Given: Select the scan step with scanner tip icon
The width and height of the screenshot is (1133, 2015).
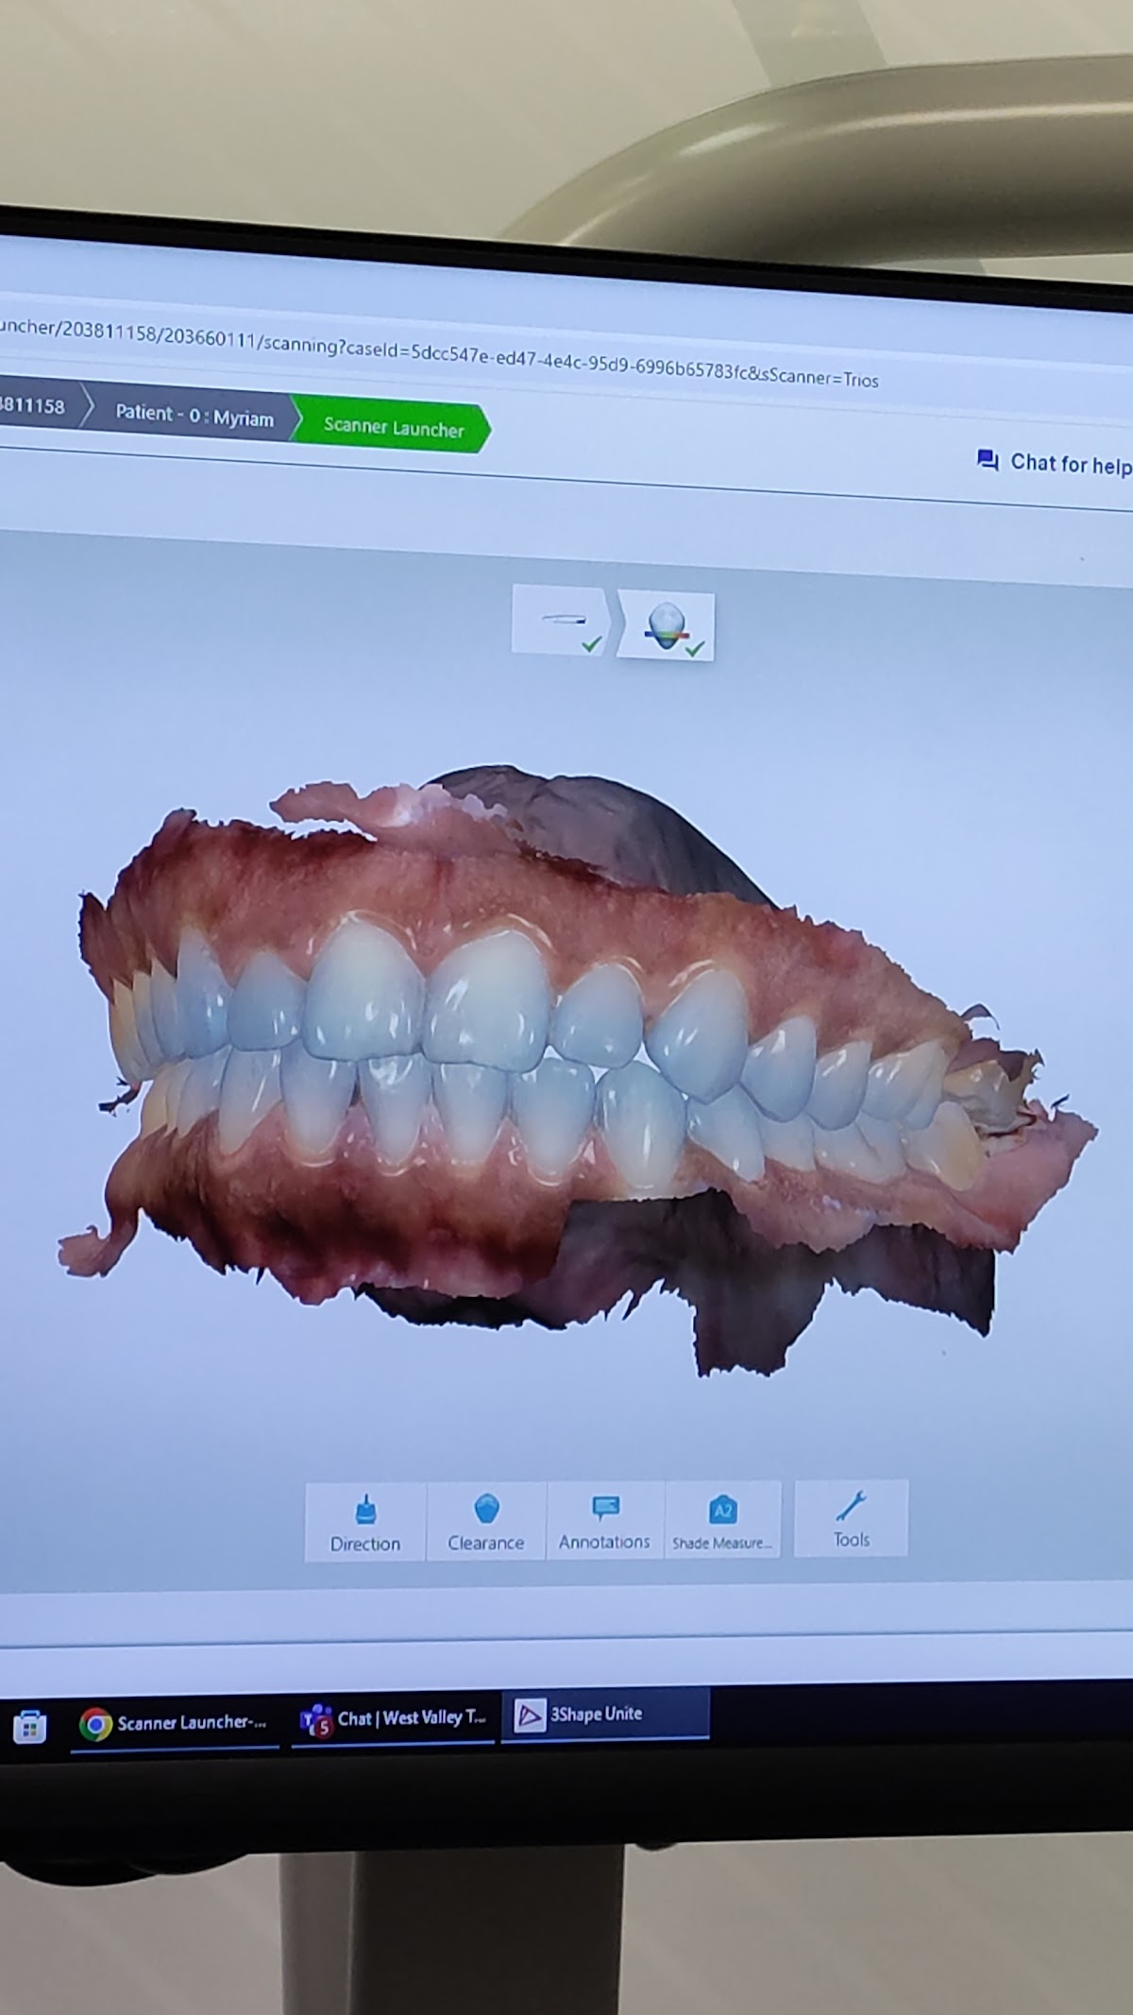Looking at the screenshot, I should 563,620.
